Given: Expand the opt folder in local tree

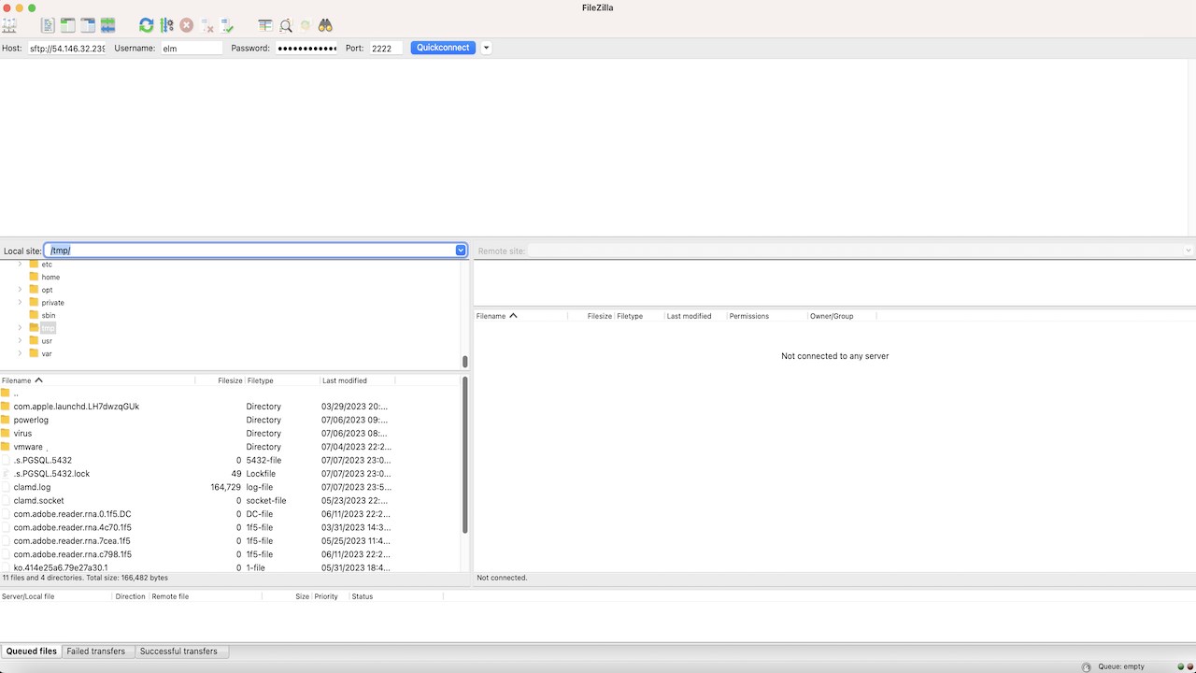Looking at the screenshot, I should [20, 290].
